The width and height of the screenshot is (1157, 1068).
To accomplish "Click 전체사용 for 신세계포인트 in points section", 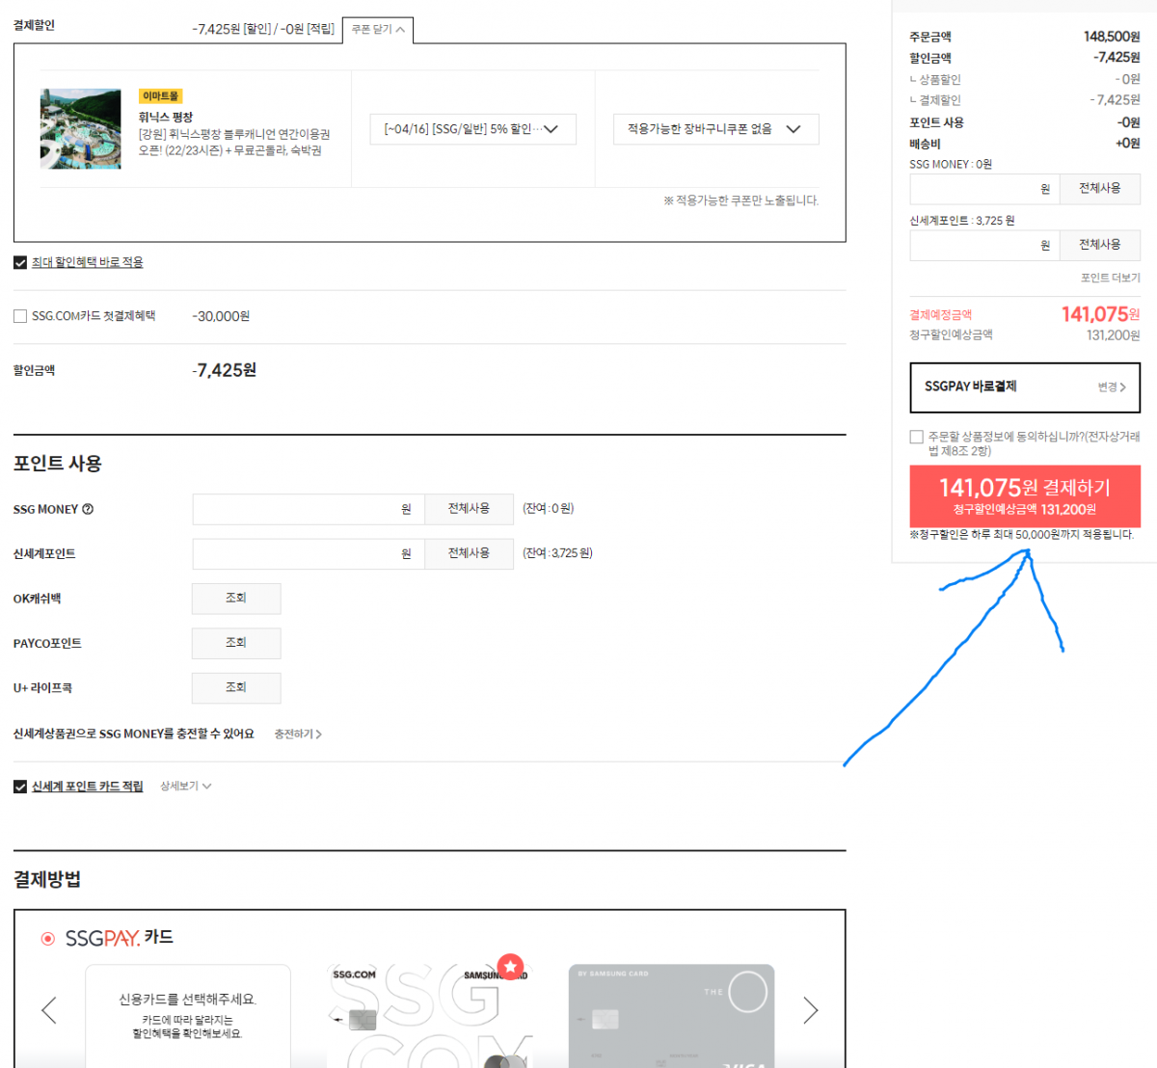I will (x=469, y=553).
